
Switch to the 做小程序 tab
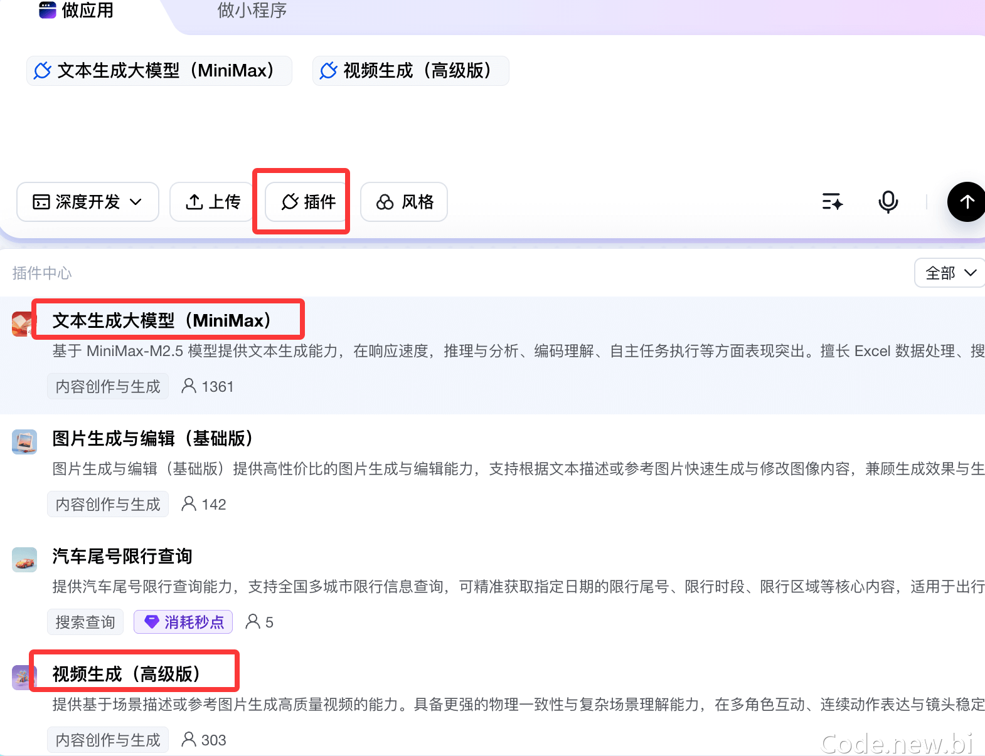point(252,10)
